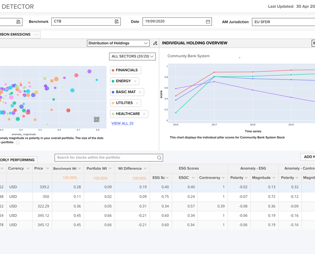The height and width of the screenshot is (254, 315).
Task: Click the red FINANCIALS color dot
Action: point(113,70)
